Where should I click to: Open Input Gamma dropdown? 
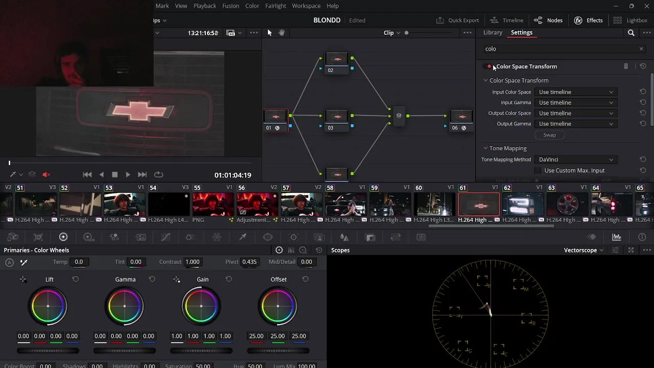576,103
